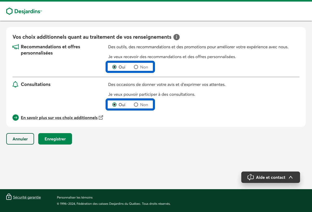Choose Non for participating in consultations
Image resolution: width=312 pixels, height=212 pixels.
point(136,105)
